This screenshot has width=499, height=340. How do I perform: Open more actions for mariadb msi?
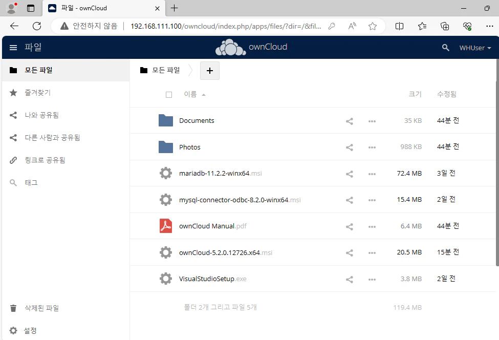372,174
